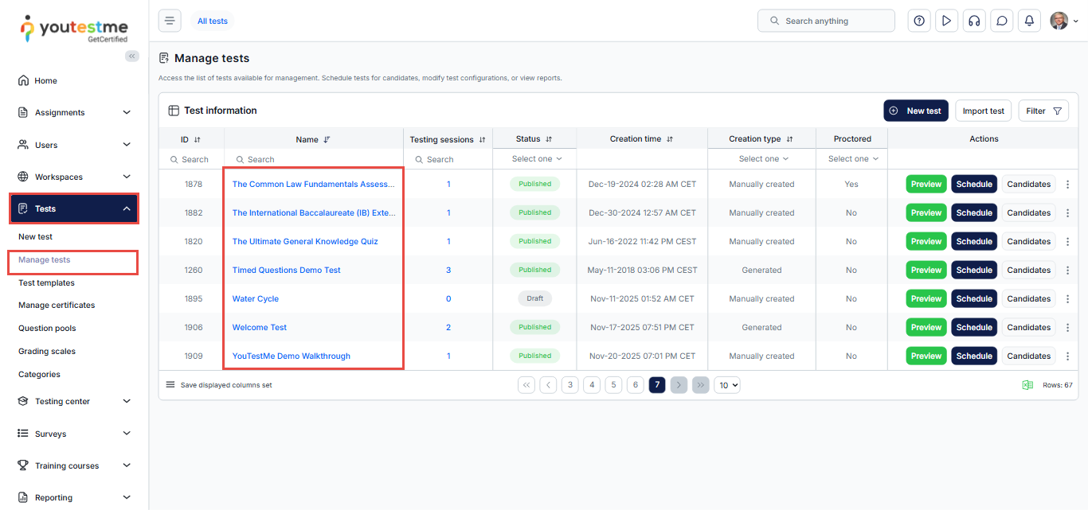Export table using the Excel icon
Image resolution: width=1088 pixels, height=510 pixels.
tap(1027, 385)
